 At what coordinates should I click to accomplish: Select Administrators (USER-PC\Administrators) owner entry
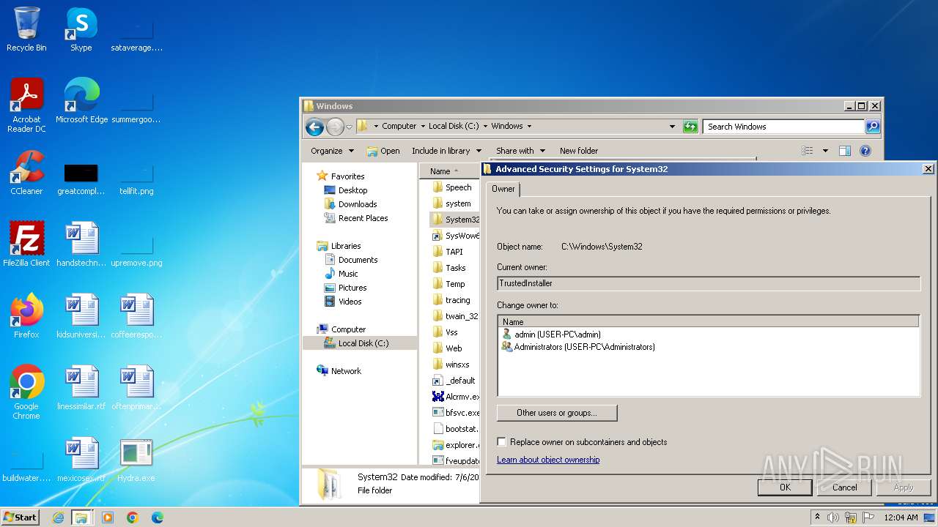point(578,347)
